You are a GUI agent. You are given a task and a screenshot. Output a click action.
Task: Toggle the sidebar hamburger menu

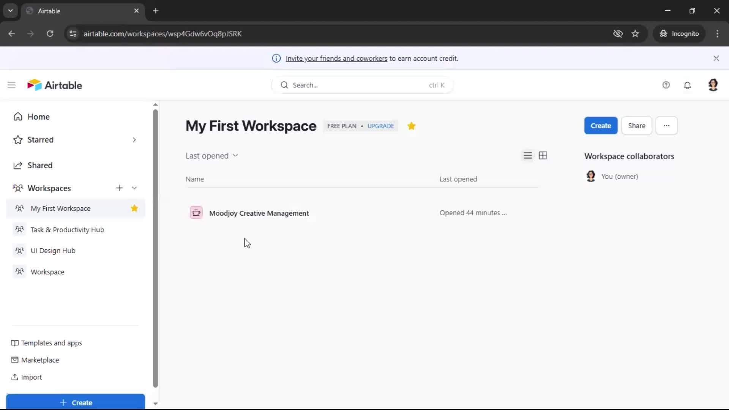click(x=11, y=85)
